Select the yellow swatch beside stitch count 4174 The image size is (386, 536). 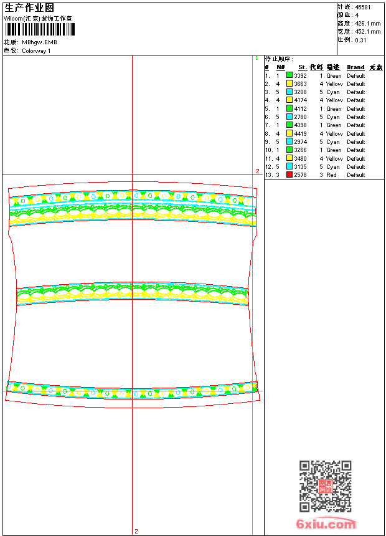click(x=289, y=100)
